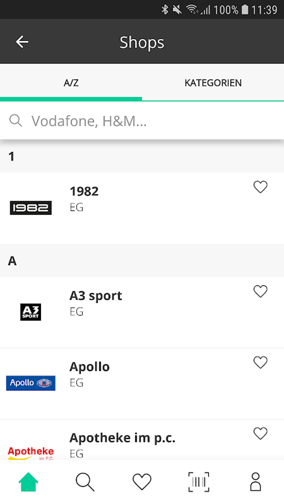Focus the Vodafone, H&M search field
Viewport: 284px width, 504px height.
click(150, 121)
